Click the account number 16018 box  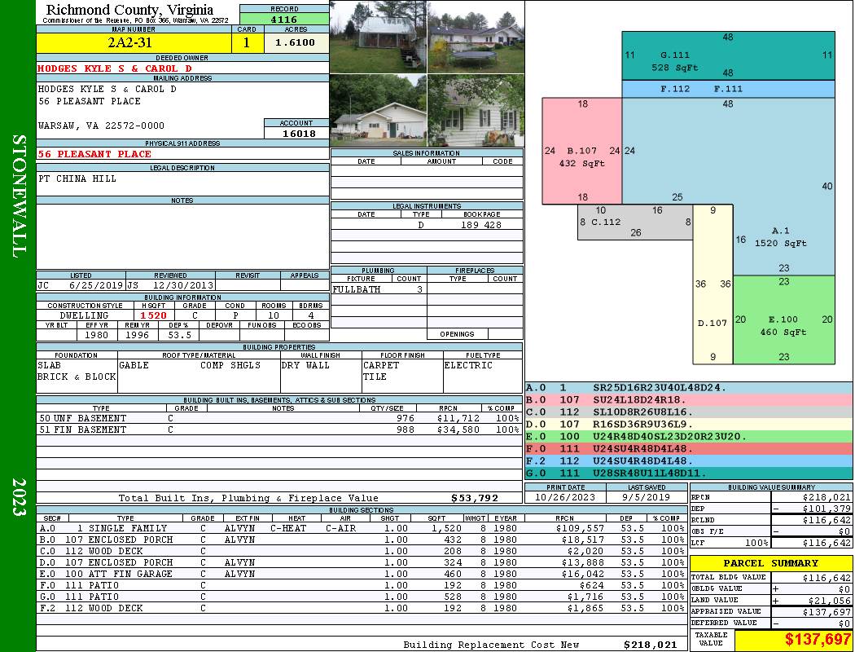(296, 133)
